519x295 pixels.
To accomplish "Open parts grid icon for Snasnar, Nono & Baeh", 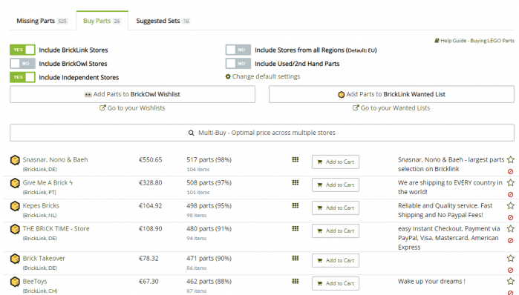I will tap(296, 159).
